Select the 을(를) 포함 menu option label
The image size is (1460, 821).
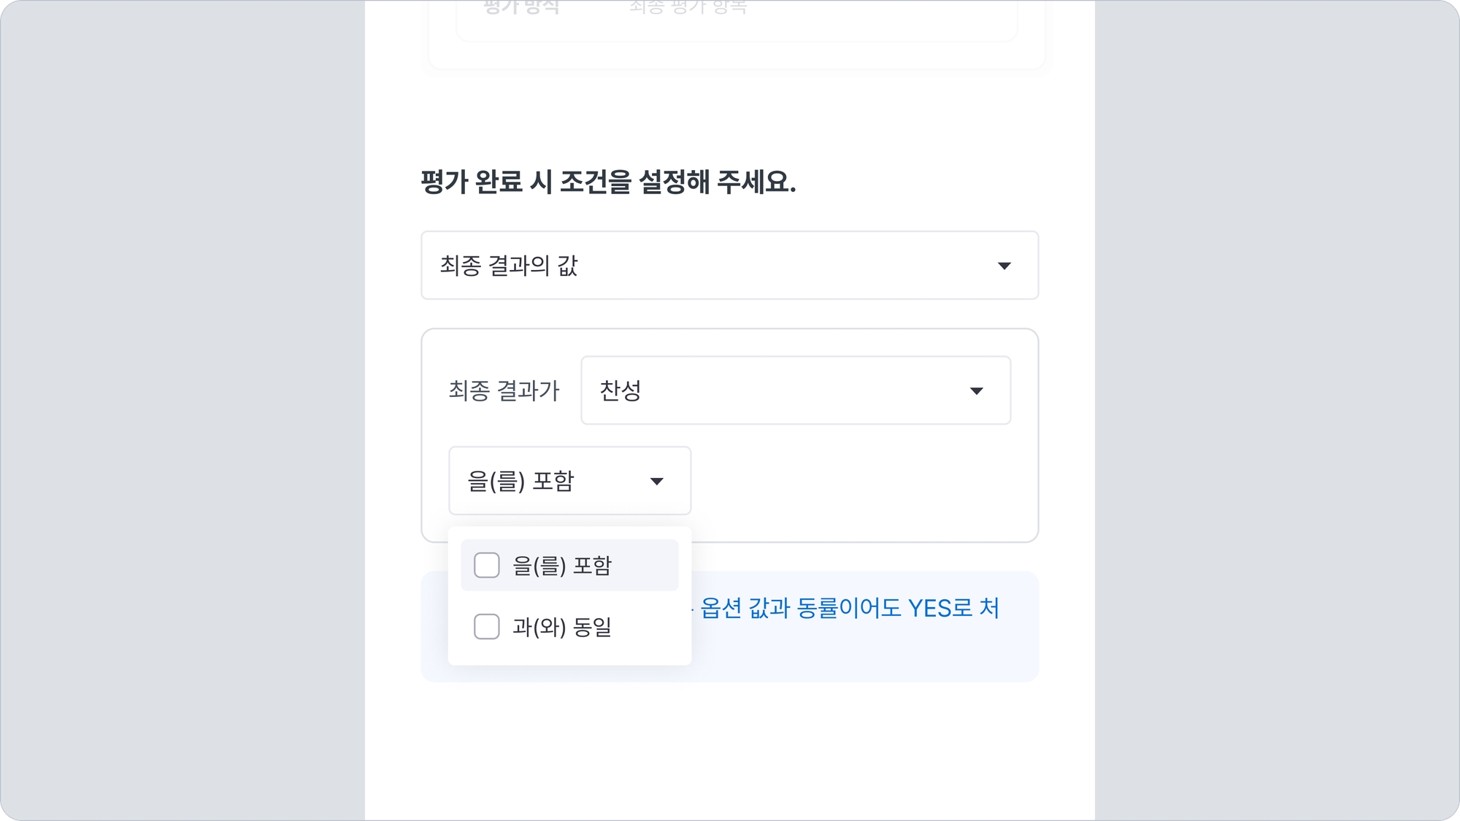pyautogui.click(x=562, y=566)
